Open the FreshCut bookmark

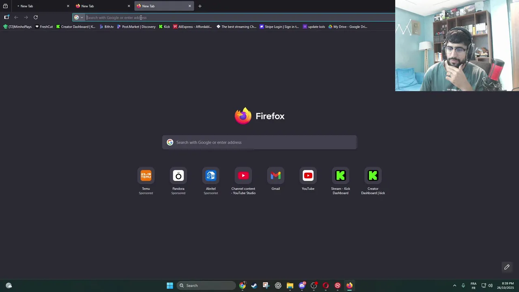click(x=44, y=27)
